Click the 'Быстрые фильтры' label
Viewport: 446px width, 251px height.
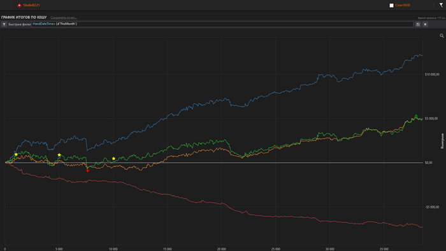[x=20, y=24]
